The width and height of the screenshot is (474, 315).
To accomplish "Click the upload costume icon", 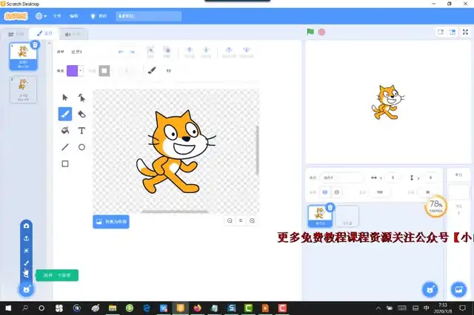I will pos(27,238).
